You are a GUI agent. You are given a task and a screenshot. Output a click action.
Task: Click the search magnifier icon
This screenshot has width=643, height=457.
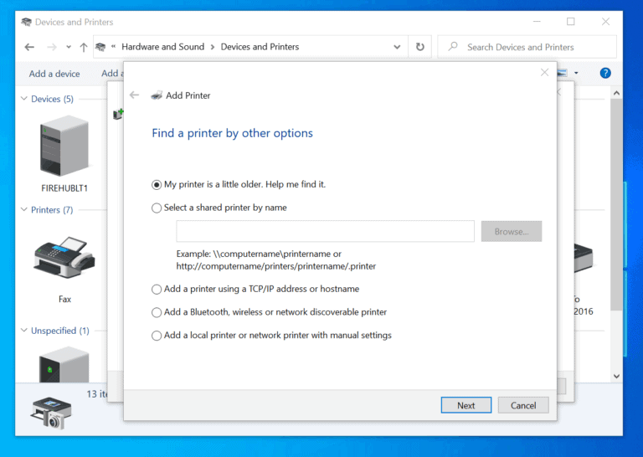453,46
